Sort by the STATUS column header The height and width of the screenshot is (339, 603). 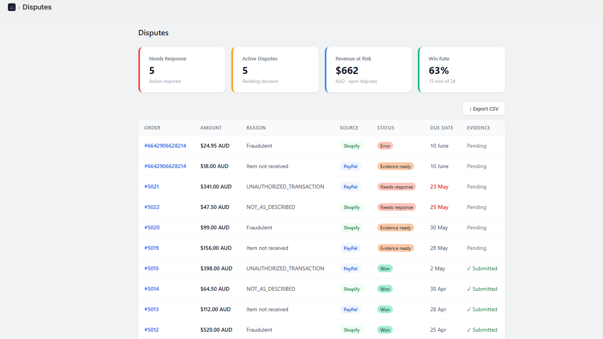(386, 128)
